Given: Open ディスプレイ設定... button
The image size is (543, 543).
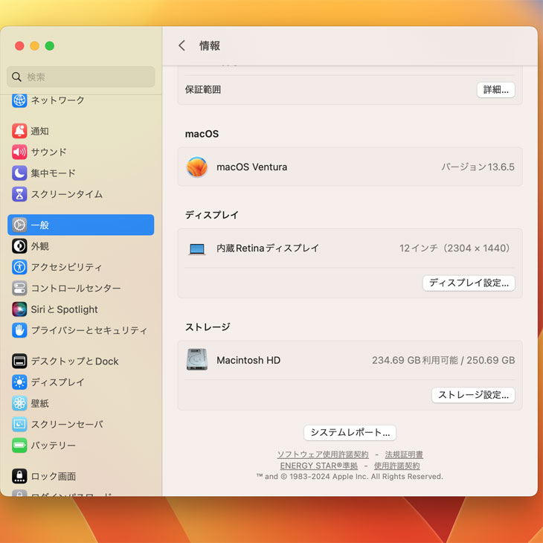Looking at the screenshot, I should [x=469, y=283].
